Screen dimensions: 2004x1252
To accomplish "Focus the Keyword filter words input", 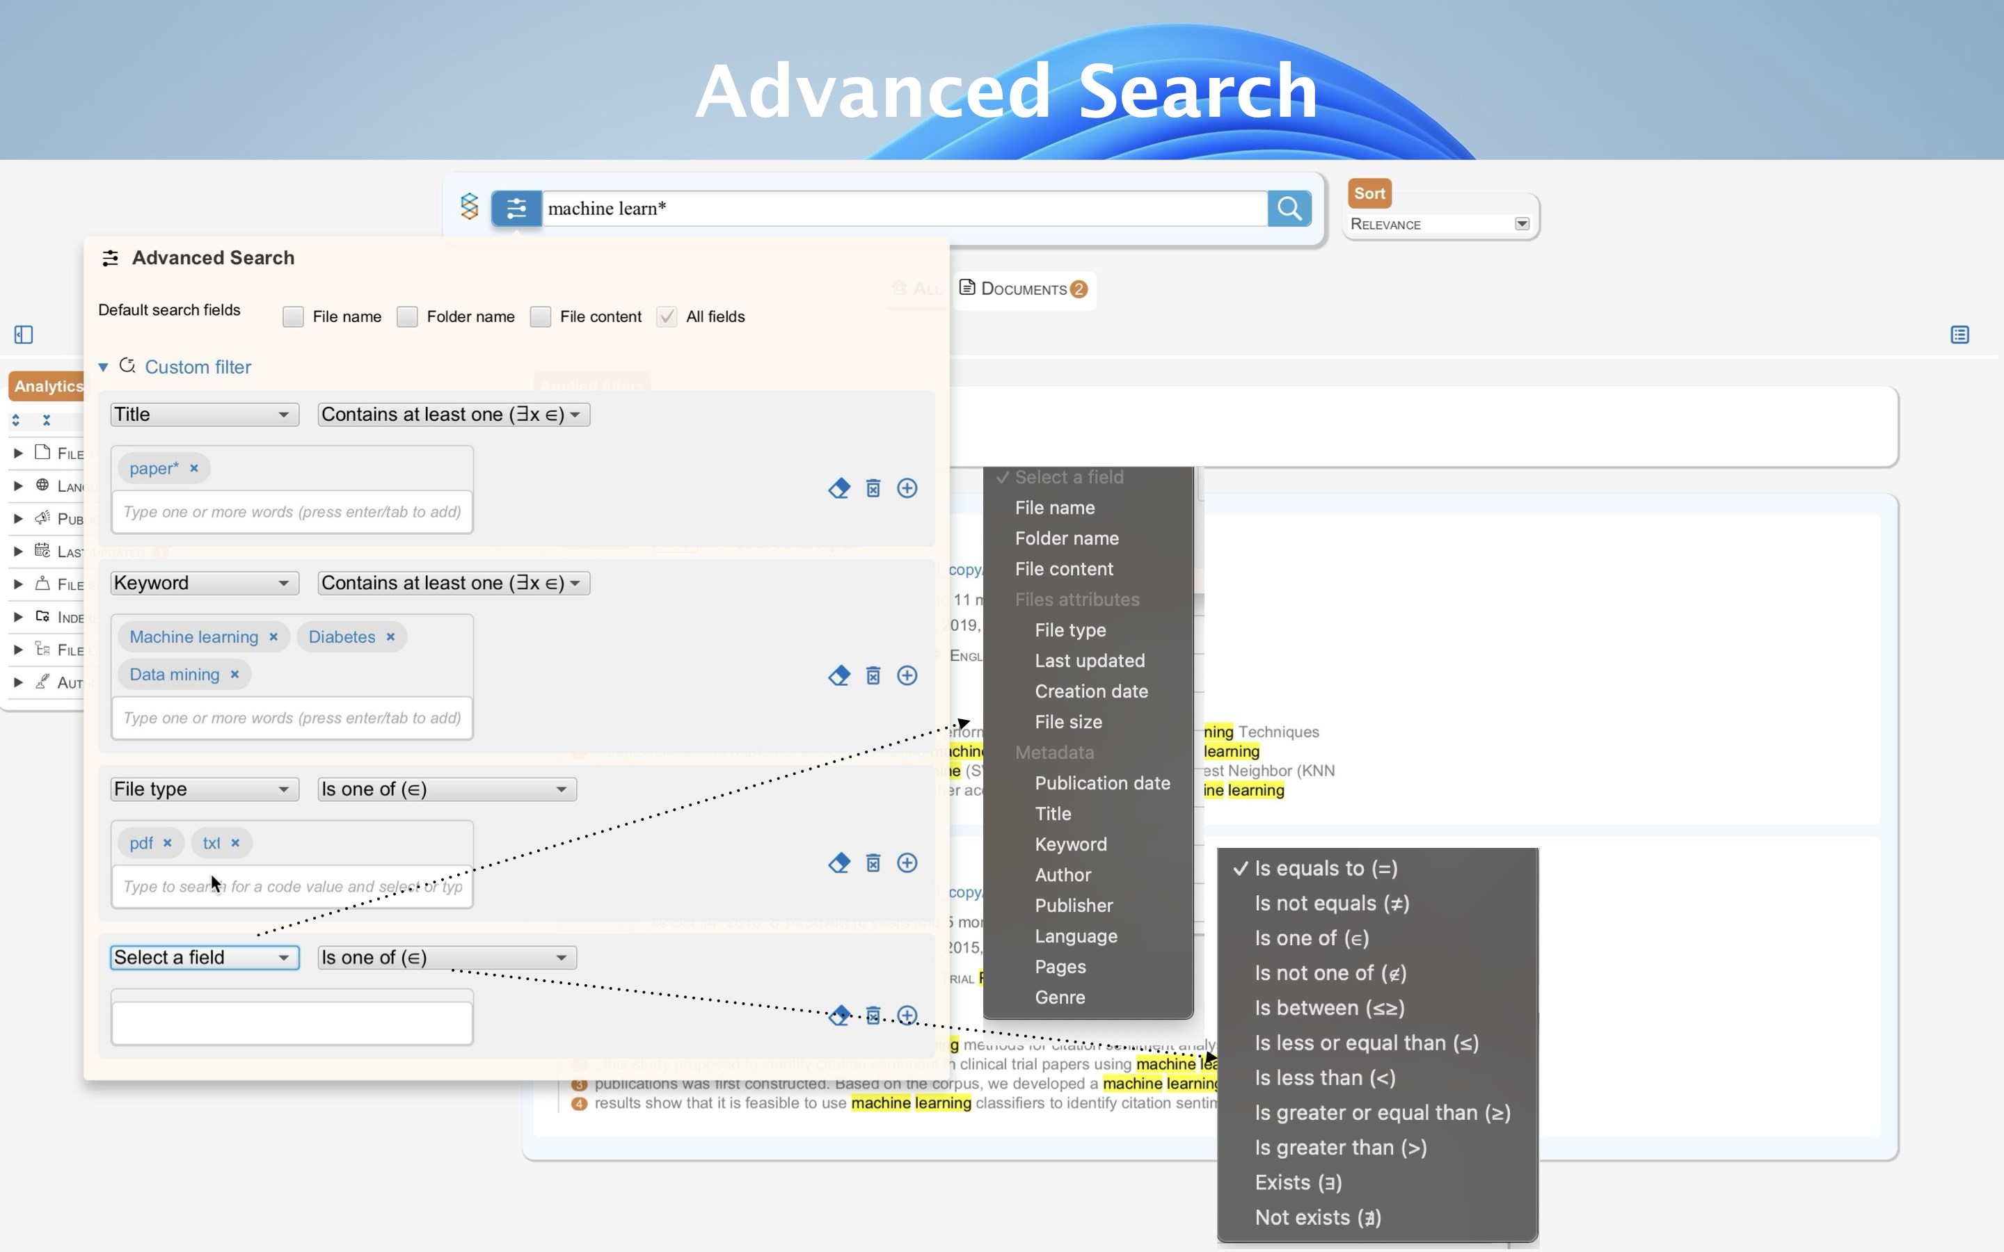I will tap(292, 718).
